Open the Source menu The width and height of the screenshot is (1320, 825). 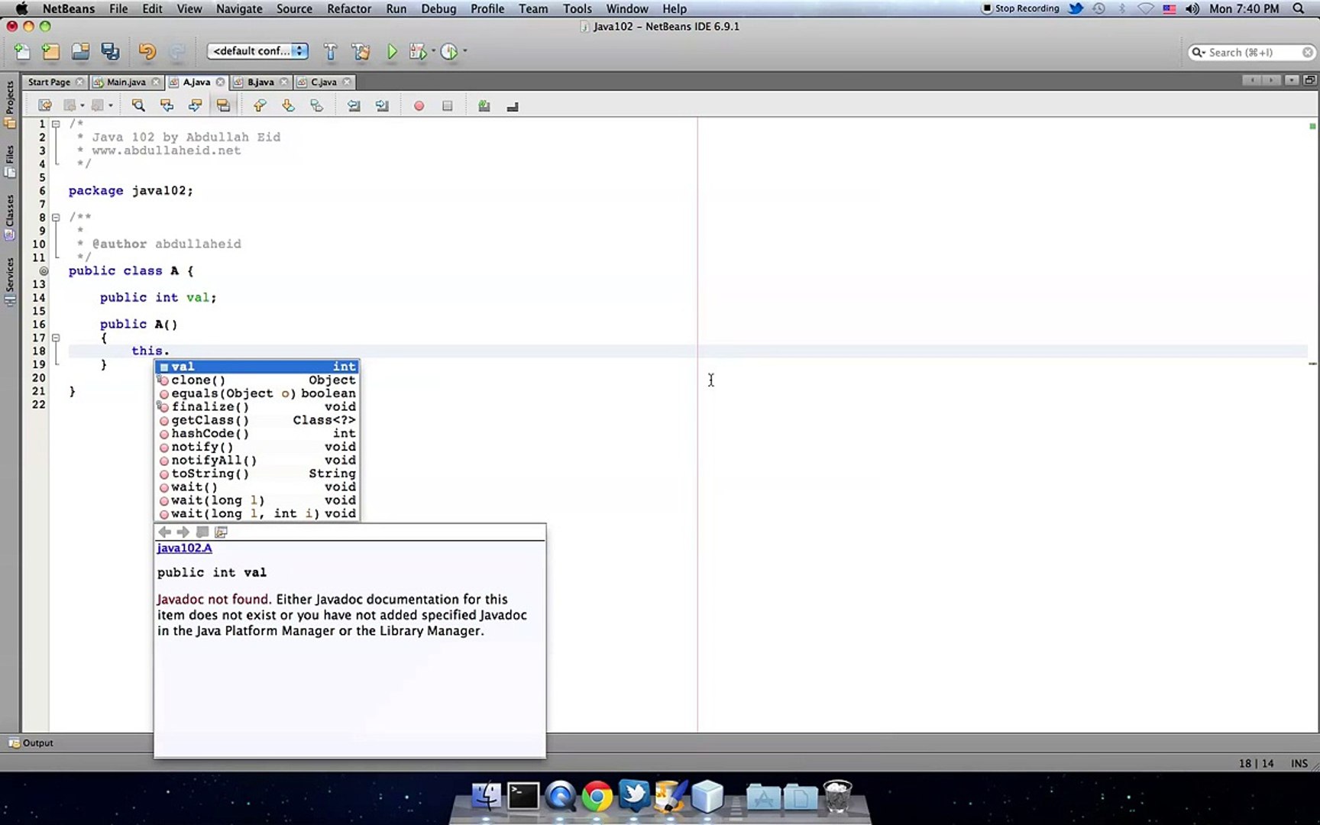[294, 8]
